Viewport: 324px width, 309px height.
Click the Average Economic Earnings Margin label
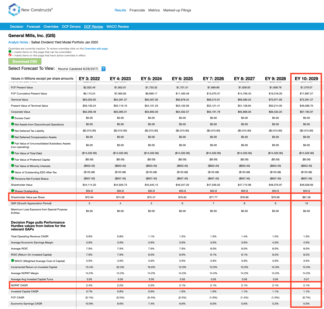tap(32, 243)
